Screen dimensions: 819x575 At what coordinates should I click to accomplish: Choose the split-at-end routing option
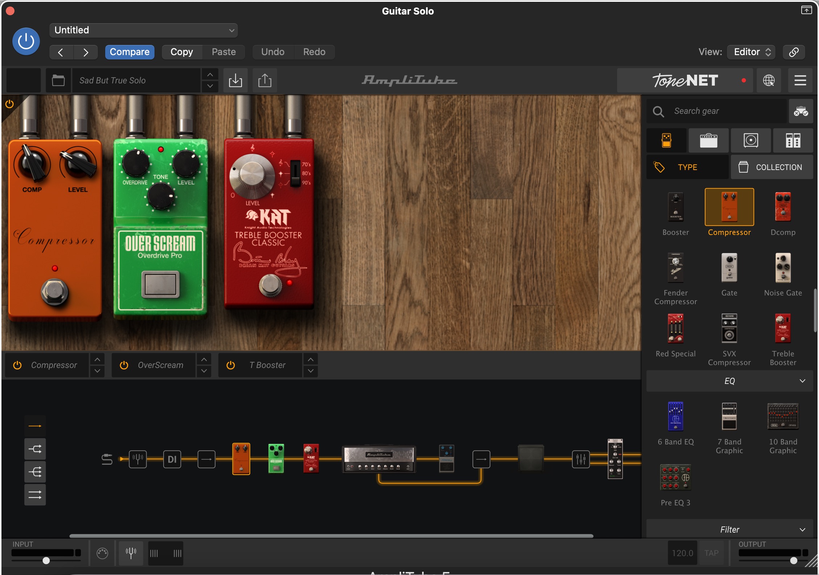tap(35, 449)
